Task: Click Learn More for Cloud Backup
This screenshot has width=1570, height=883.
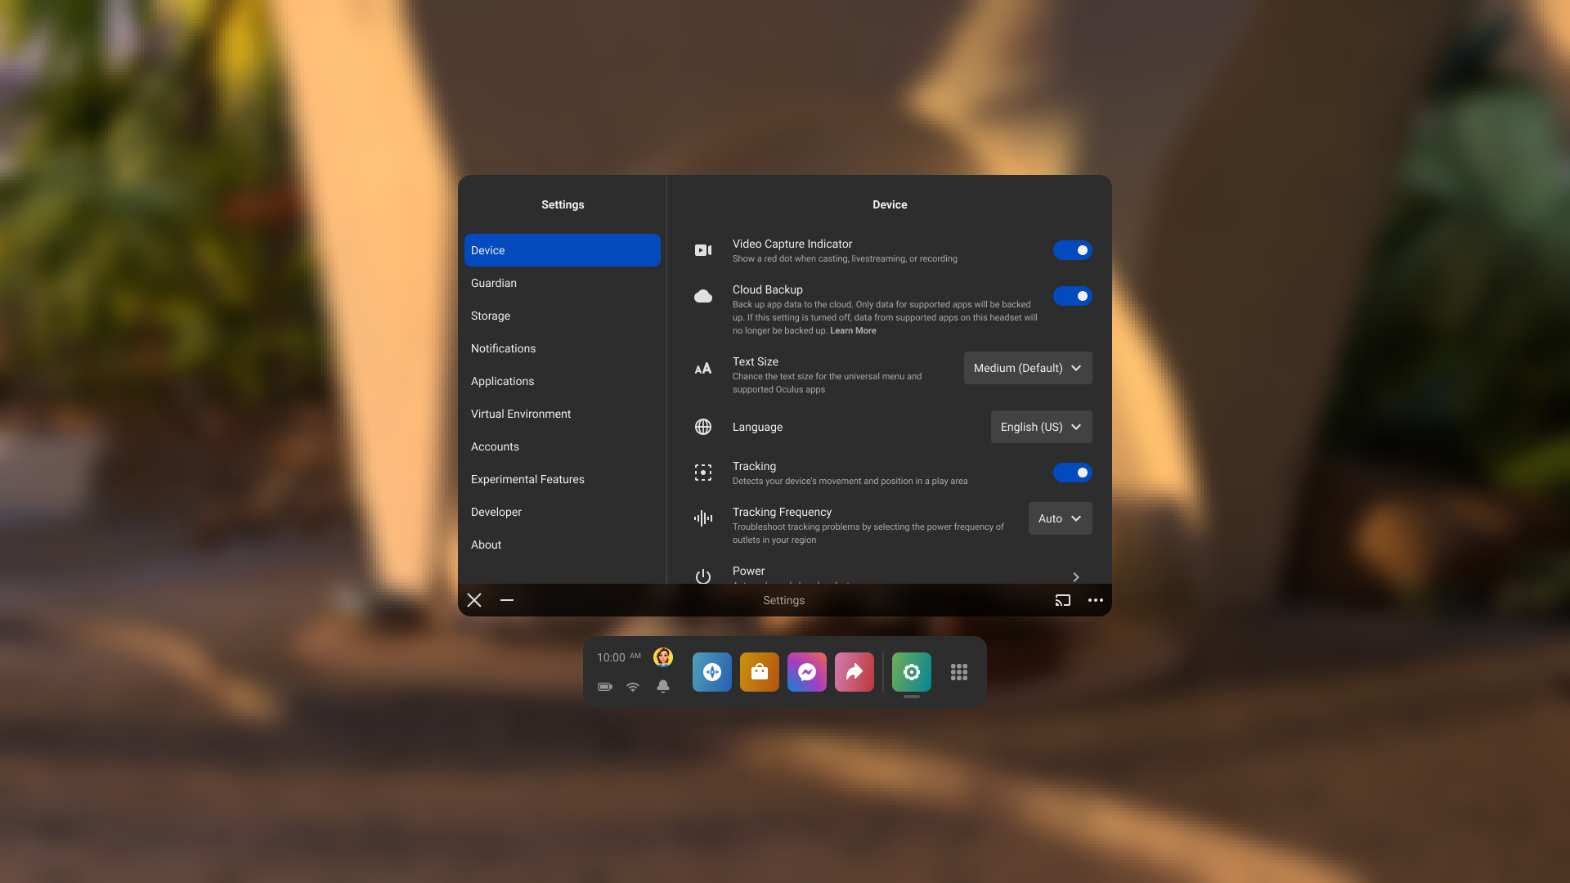Action: click(853, 330)
